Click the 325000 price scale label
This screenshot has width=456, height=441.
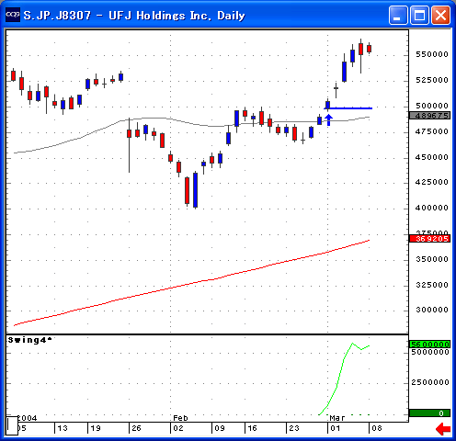[x=432, y=285]
